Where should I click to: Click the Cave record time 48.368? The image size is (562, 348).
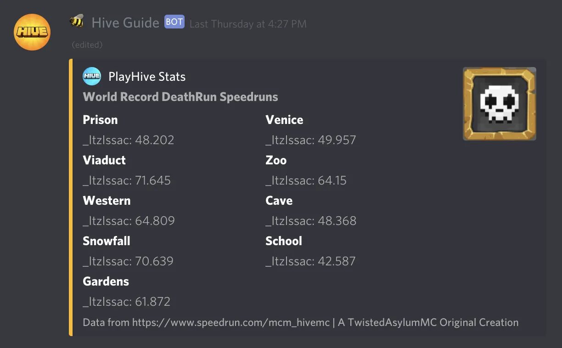[337, 221]
